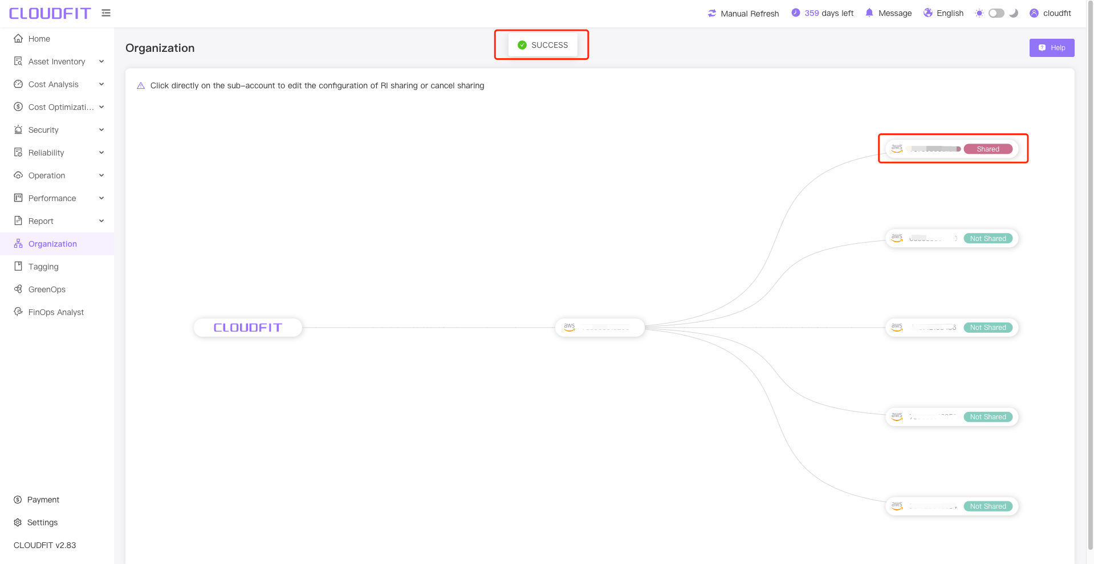Expand the Reliability submenu chevron
The height and width of the screenshot is (564, 1094).
tap(101, 152)
